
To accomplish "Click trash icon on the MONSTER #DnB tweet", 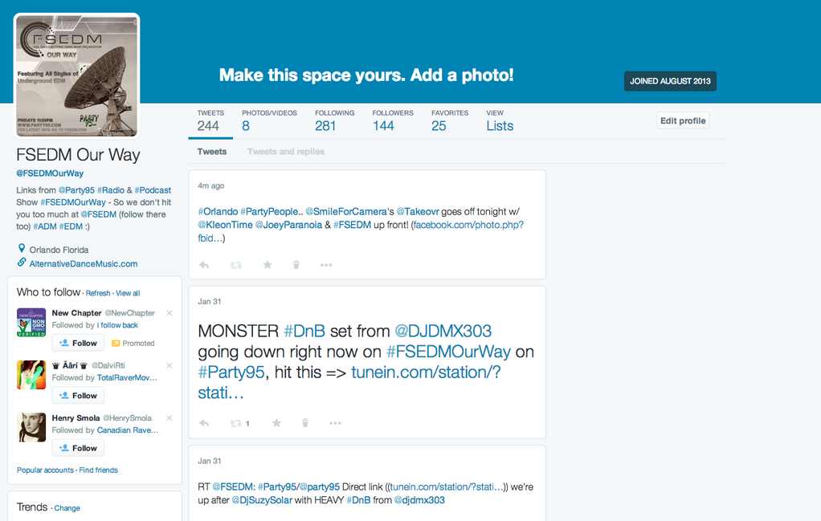I will (305, 422).
